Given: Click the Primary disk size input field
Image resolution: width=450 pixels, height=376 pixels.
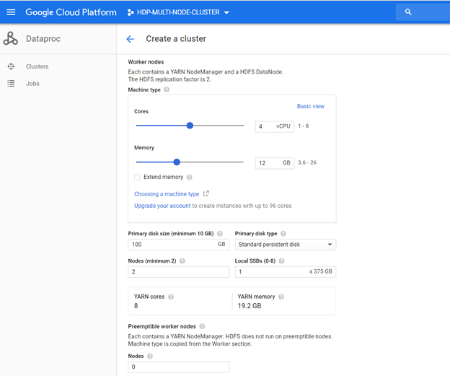Looking at the screenshot, I should (179, 245).
